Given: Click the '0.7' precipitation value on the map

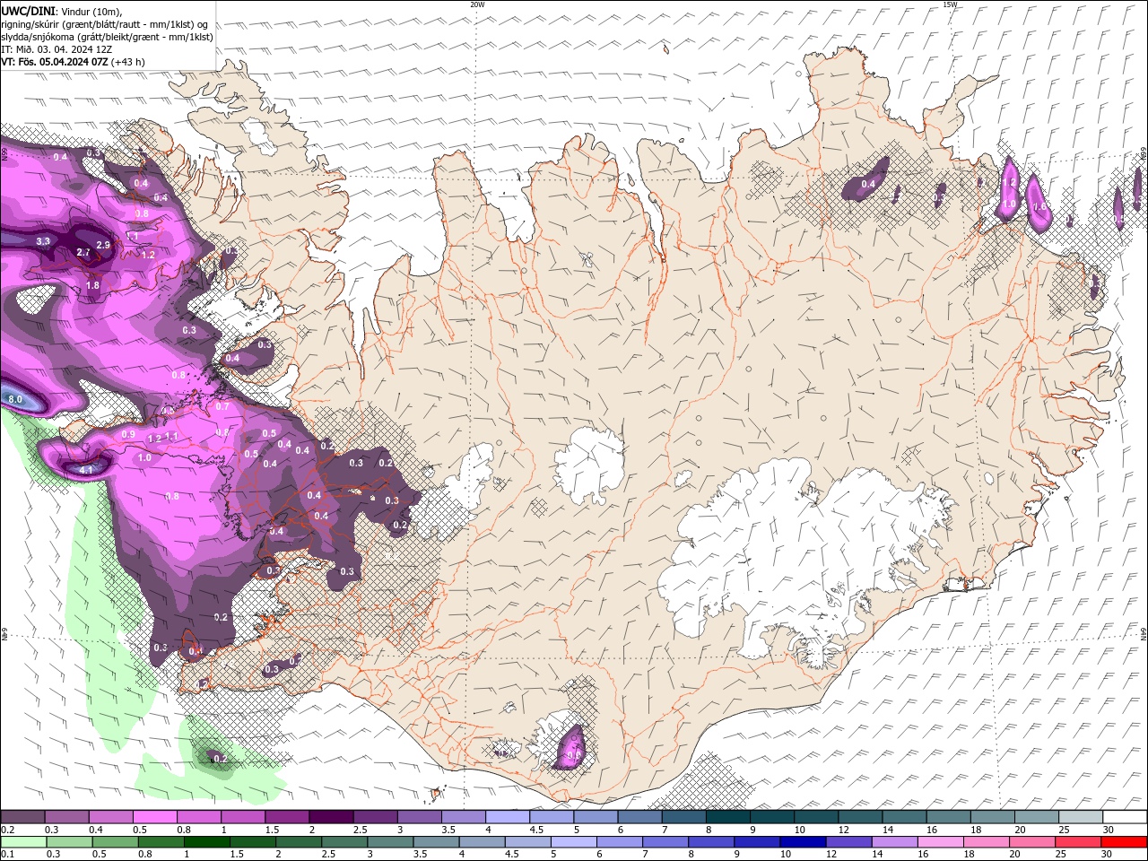Looking at the screenshot, I should tap(222, 406).
